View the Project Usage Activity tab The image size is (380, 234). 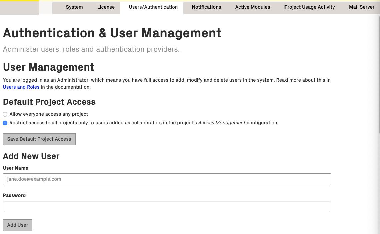[310, 7]
